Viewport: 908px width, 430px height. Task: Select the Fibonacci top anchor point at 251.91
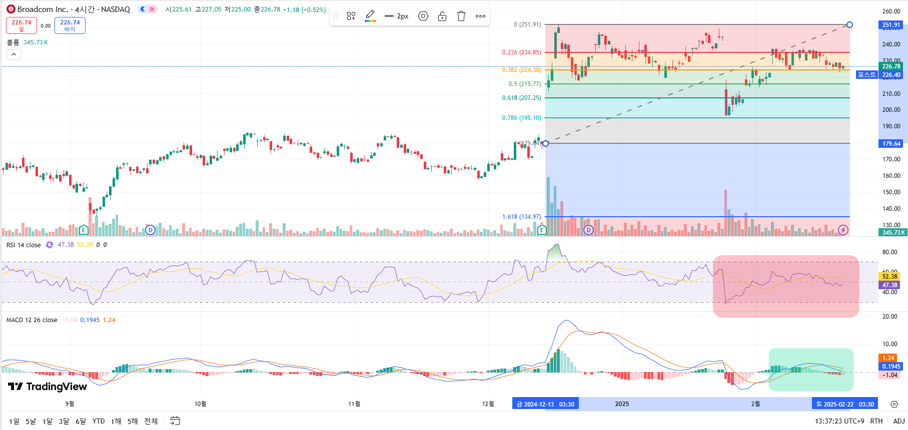pos(849,24)
